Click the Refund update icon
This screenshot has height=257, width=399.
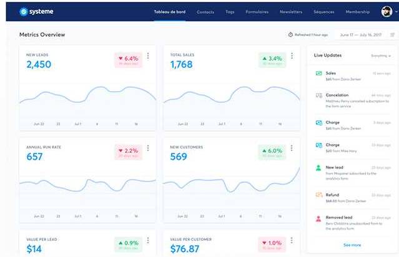pyautogui.click(x=319, y=195)
